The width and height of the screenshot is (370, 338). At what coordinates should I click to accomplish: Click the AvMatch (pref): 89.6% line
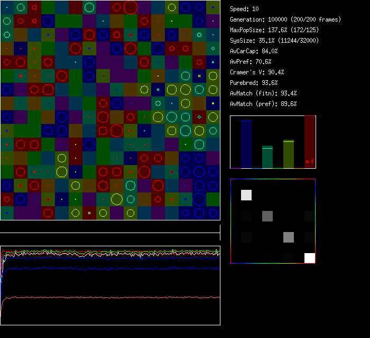point(263,104)
